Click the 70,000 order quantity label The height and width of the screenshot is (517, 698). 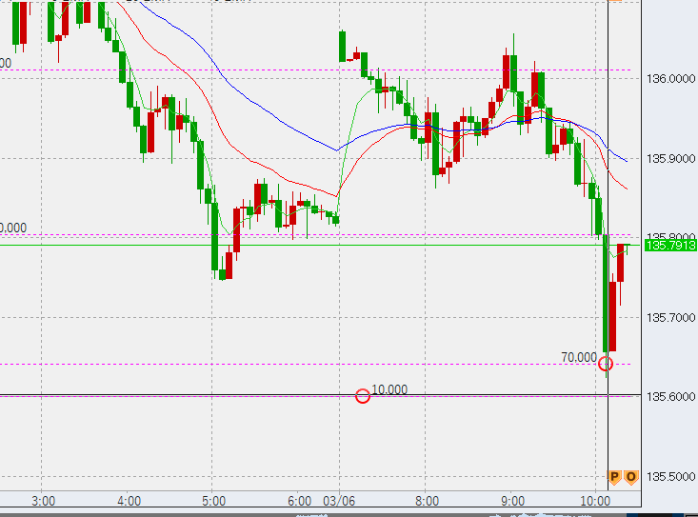click(x=578, y=357)
